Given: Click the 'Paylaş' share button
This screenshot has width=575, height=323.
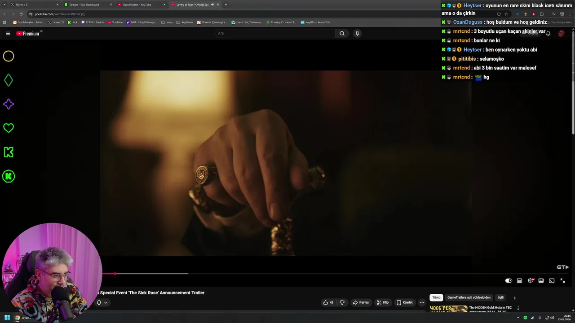Looking at the screenshot, I should pos(361,302).
